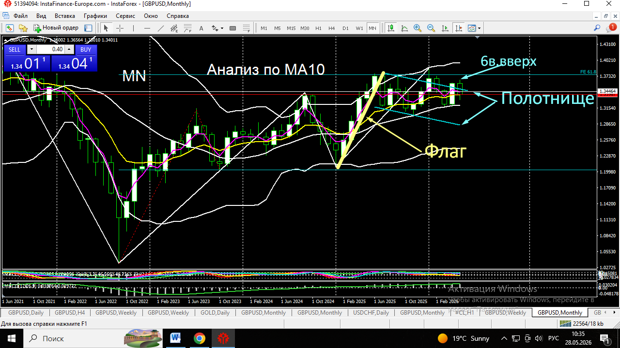Select the vertical line drawing tool
Screen dimensions: 620x348
point(133,28)
